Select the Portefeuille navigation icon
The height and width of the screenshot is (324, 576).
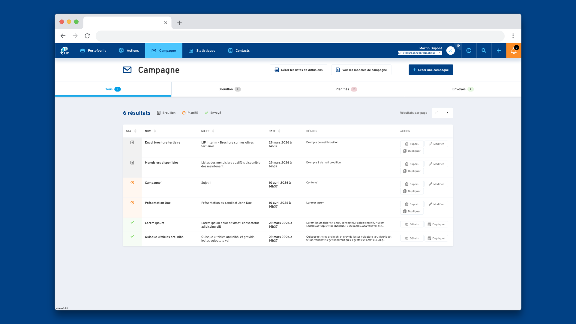coord(82,50)
